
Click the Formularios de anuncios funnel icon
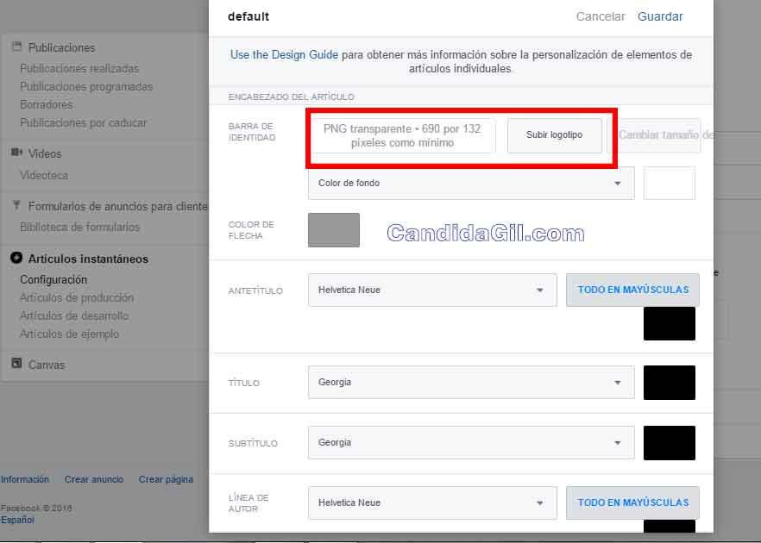pos(16,206)
